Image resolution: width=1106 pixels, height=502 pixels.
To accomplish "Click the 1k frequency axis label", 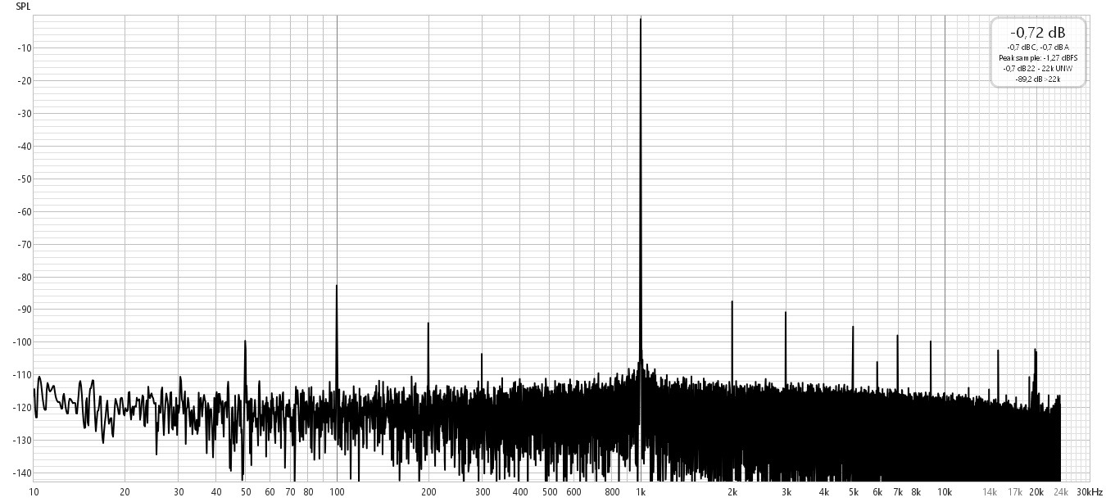I will tap(641, 492).
